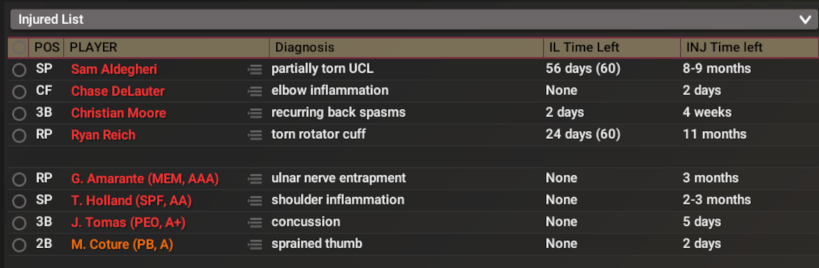Select radio button for Sam Aldegheri
This screenshot has width=819, height=268.
19,70
